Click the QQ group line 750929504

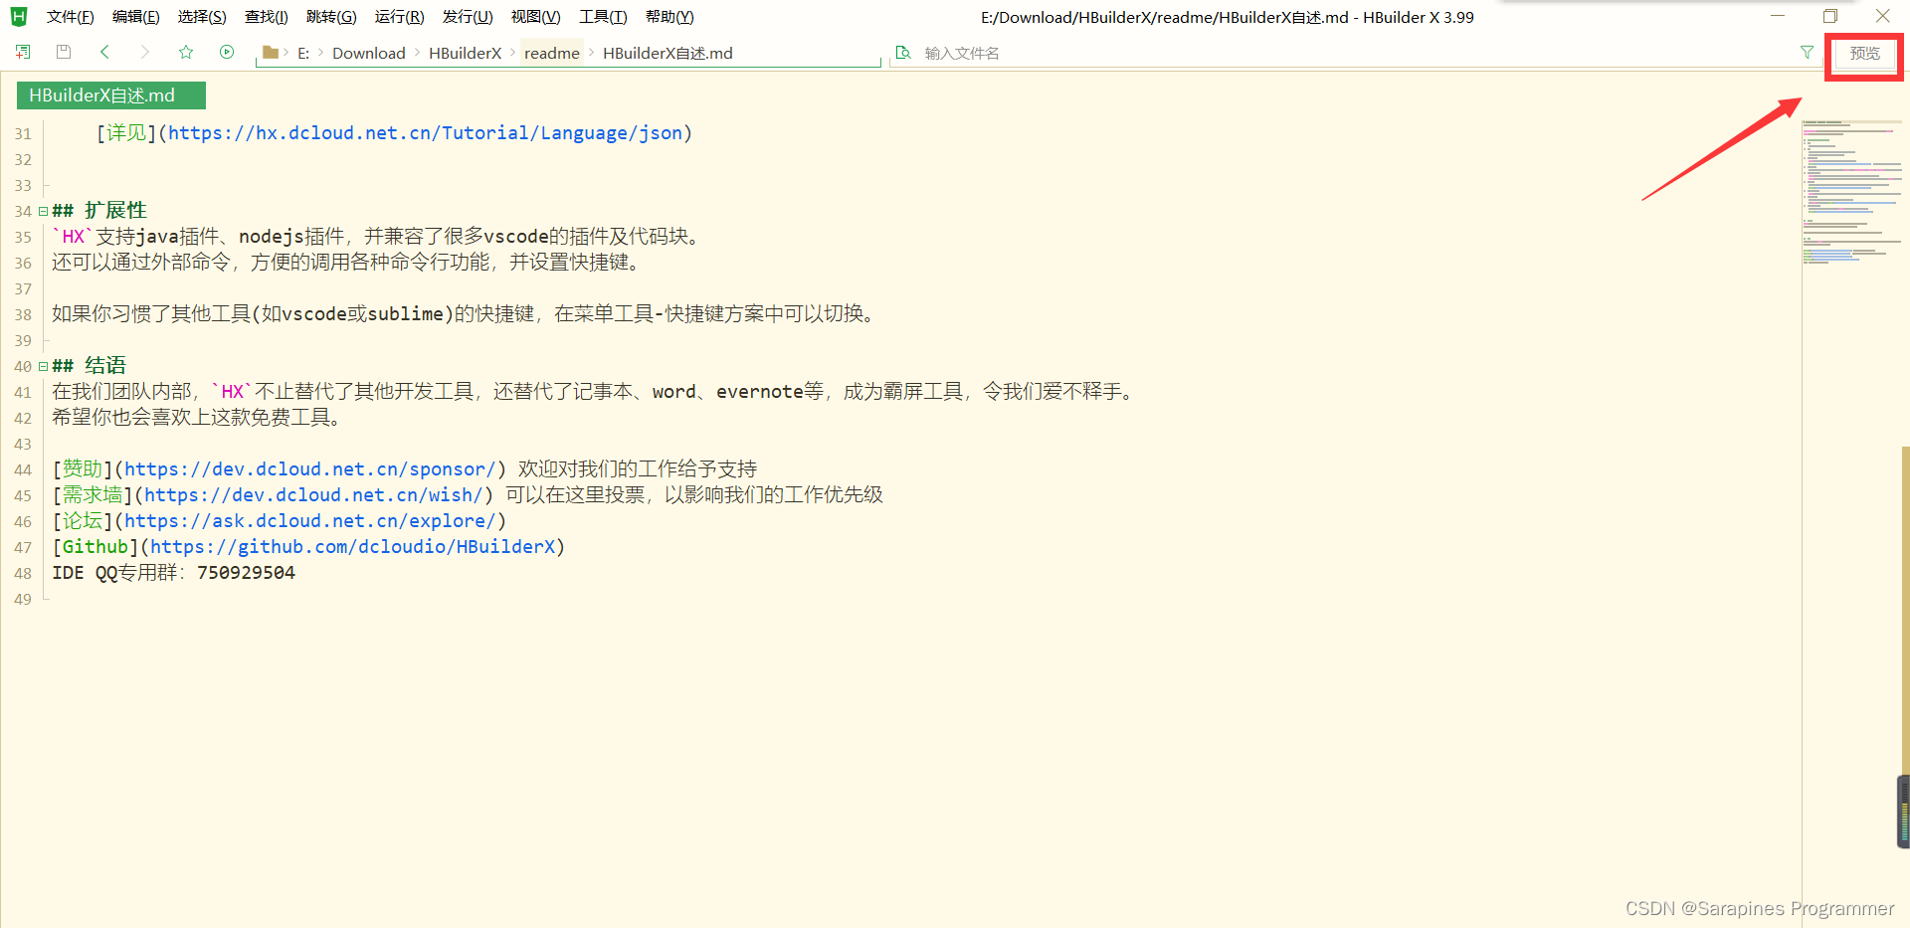(x=173, y=573)
